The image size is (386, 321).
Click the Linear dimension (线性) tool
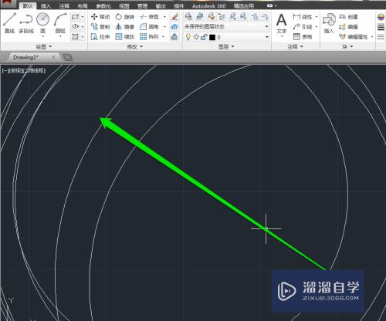point(303,17)
